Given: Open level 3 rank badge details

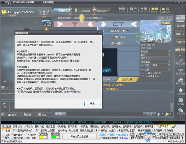Looking at the screenshot, I should tap(44, 13).
